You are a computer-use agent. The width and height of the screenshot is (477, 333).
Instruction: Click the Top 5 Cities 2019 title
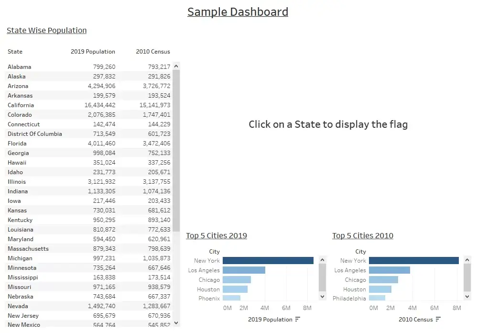217,235
